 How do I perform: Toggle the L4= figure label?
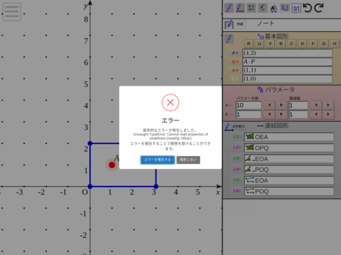point(237,169)
